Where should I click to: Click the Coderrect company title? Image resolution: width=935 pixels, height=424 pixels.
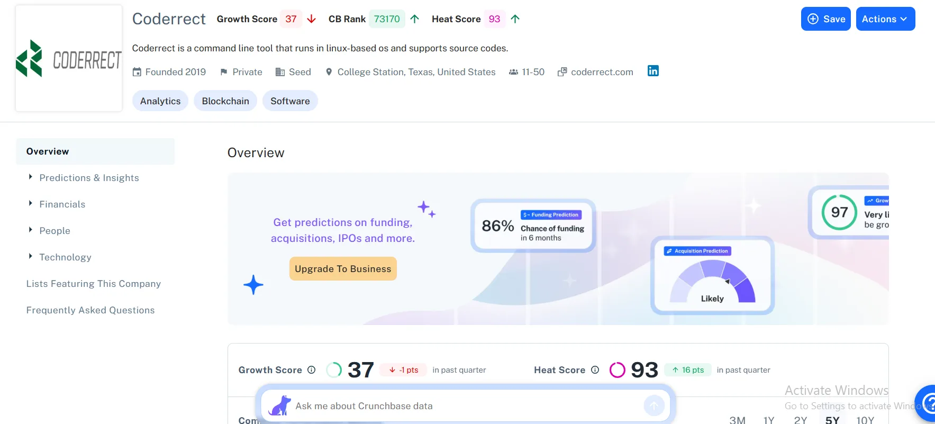tap(169, 19)
